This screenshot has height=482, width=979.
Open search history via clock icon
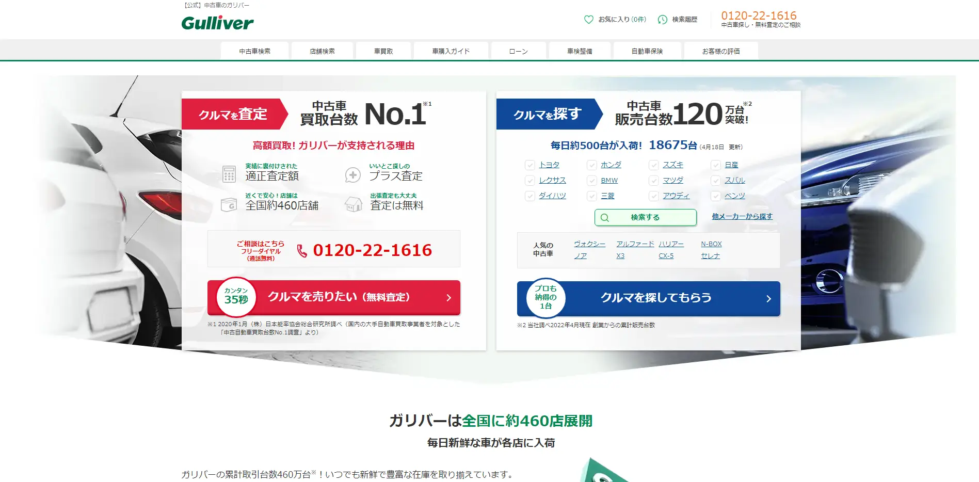662,20
